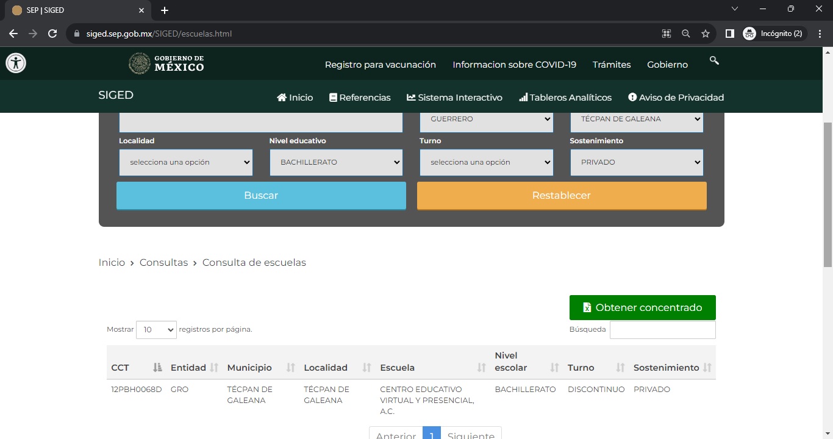Viewport: 833px width, 439px height.
Task: Click the green Obtener concentrado button
Action: [642, 308]
